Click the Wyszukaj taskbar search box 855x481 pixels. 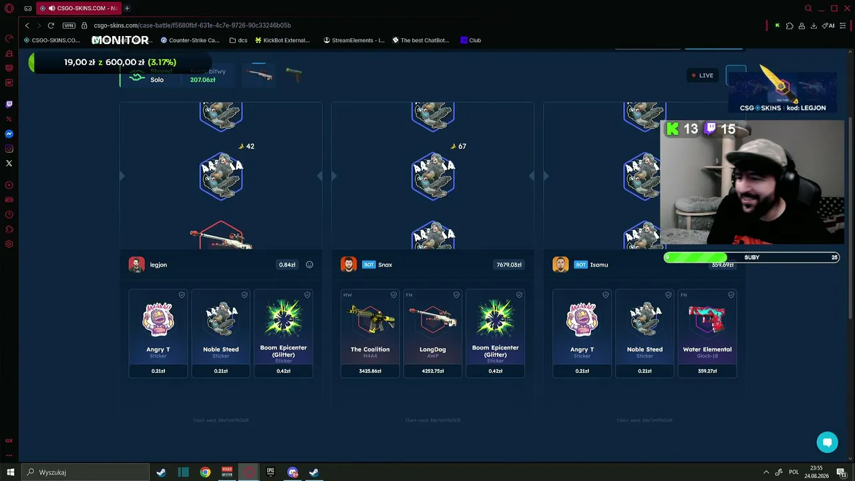point(85,472)
